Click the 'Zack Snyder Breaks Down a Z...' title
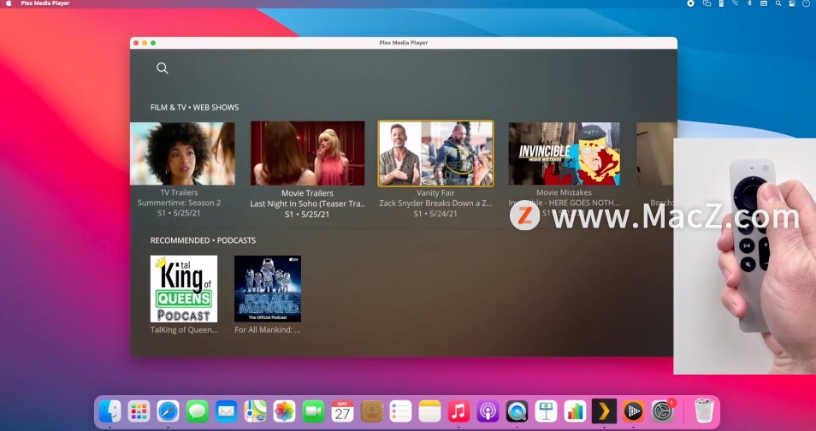Screen dimensions: 816x431 pos(435,203)
